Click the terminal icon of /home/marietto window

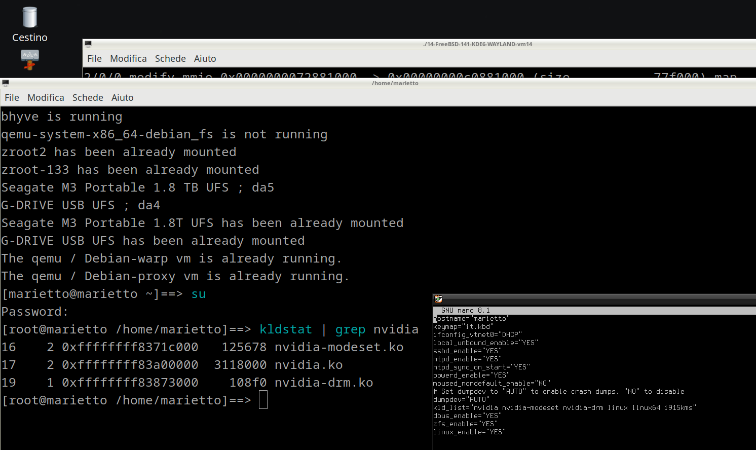[6, 83]
